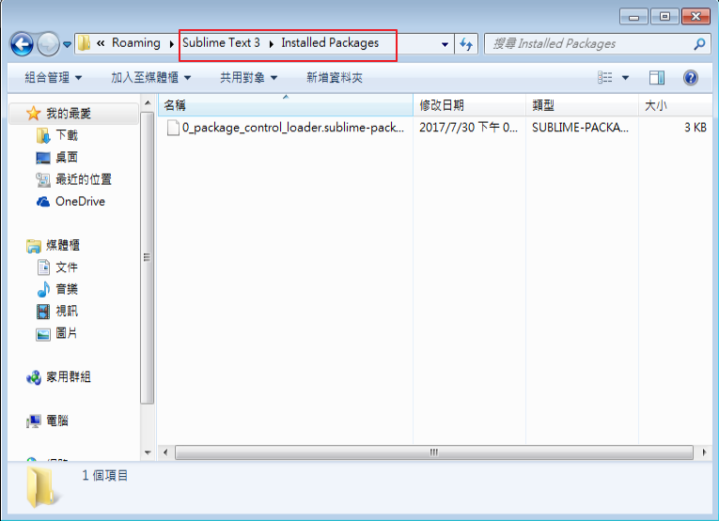719x521 pixels.
Task: Sort by the 大小 column header
Action: [x=676, y=105]
